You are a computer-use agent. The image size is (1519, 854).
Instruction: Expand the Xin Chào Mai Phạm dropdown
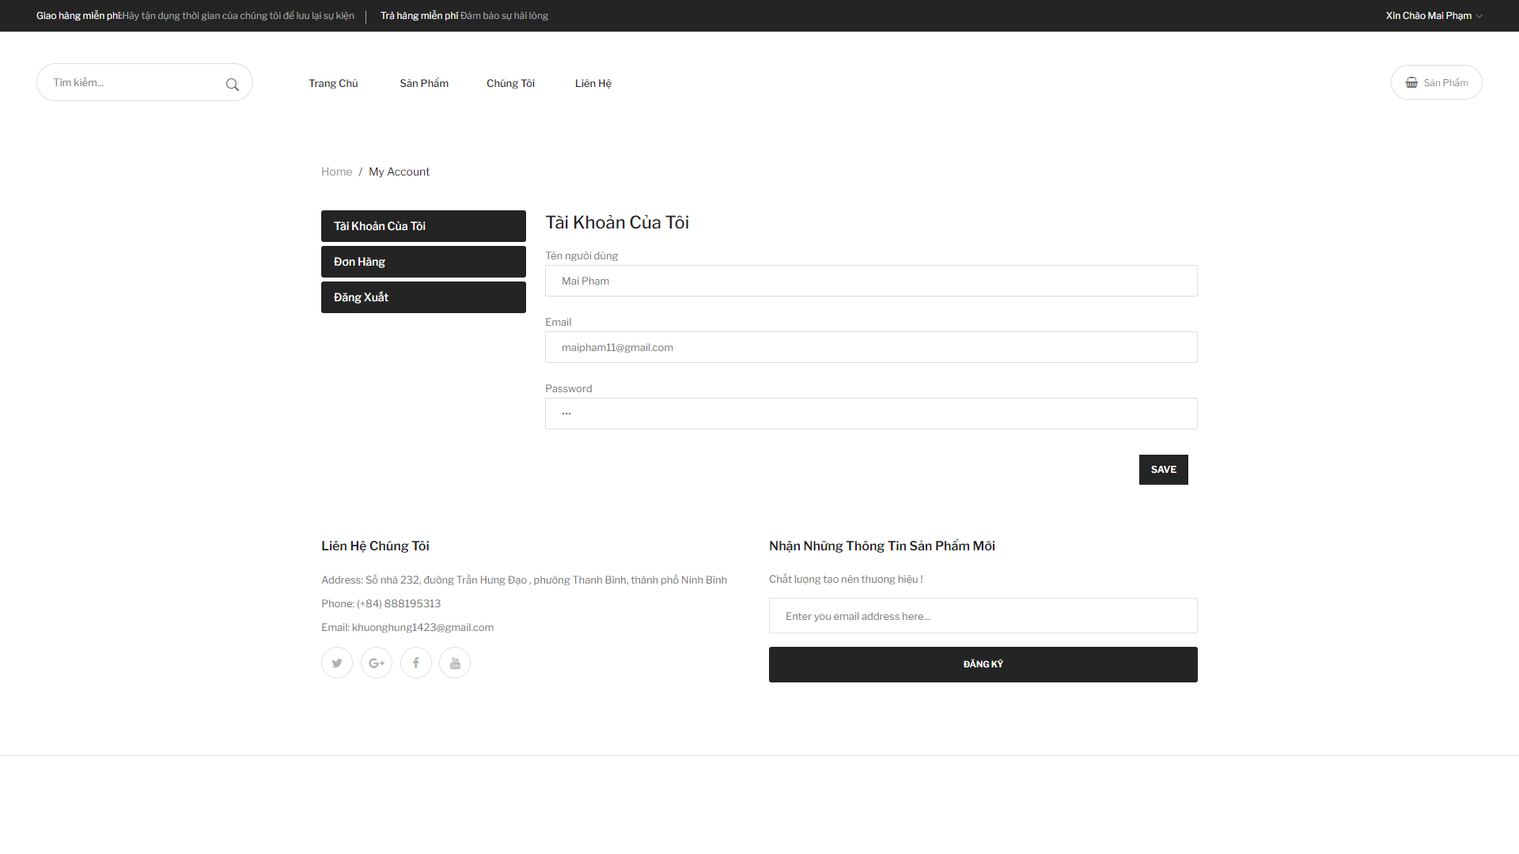pos(1434,16)
